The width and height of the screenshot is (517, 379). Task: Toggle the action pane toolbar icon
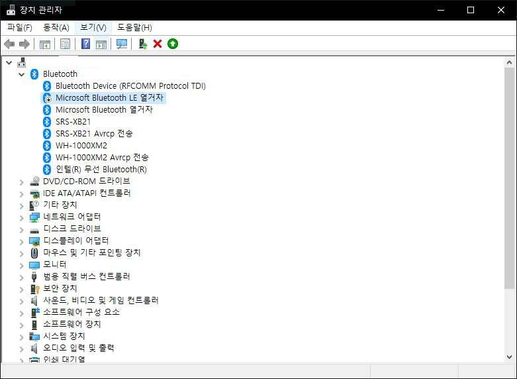101,44
